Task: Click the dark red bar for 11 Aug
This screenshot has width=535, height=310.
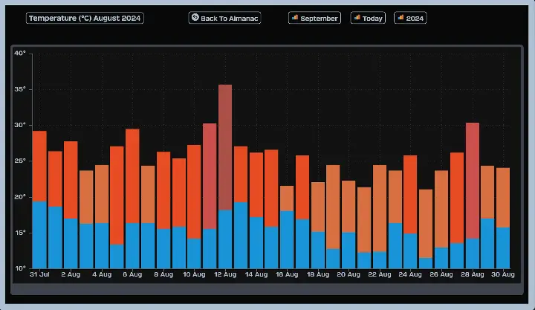Action: coord(210,175)
